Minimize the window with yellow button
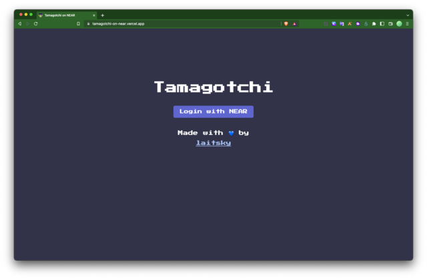This screenshot has height=279, width=427. [x=26, y=15]
